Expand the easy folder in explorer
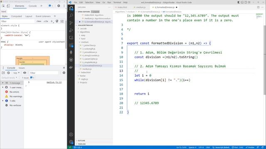Image resolution: width=266 pixels, height=149 pixels. tap(83, 35)
